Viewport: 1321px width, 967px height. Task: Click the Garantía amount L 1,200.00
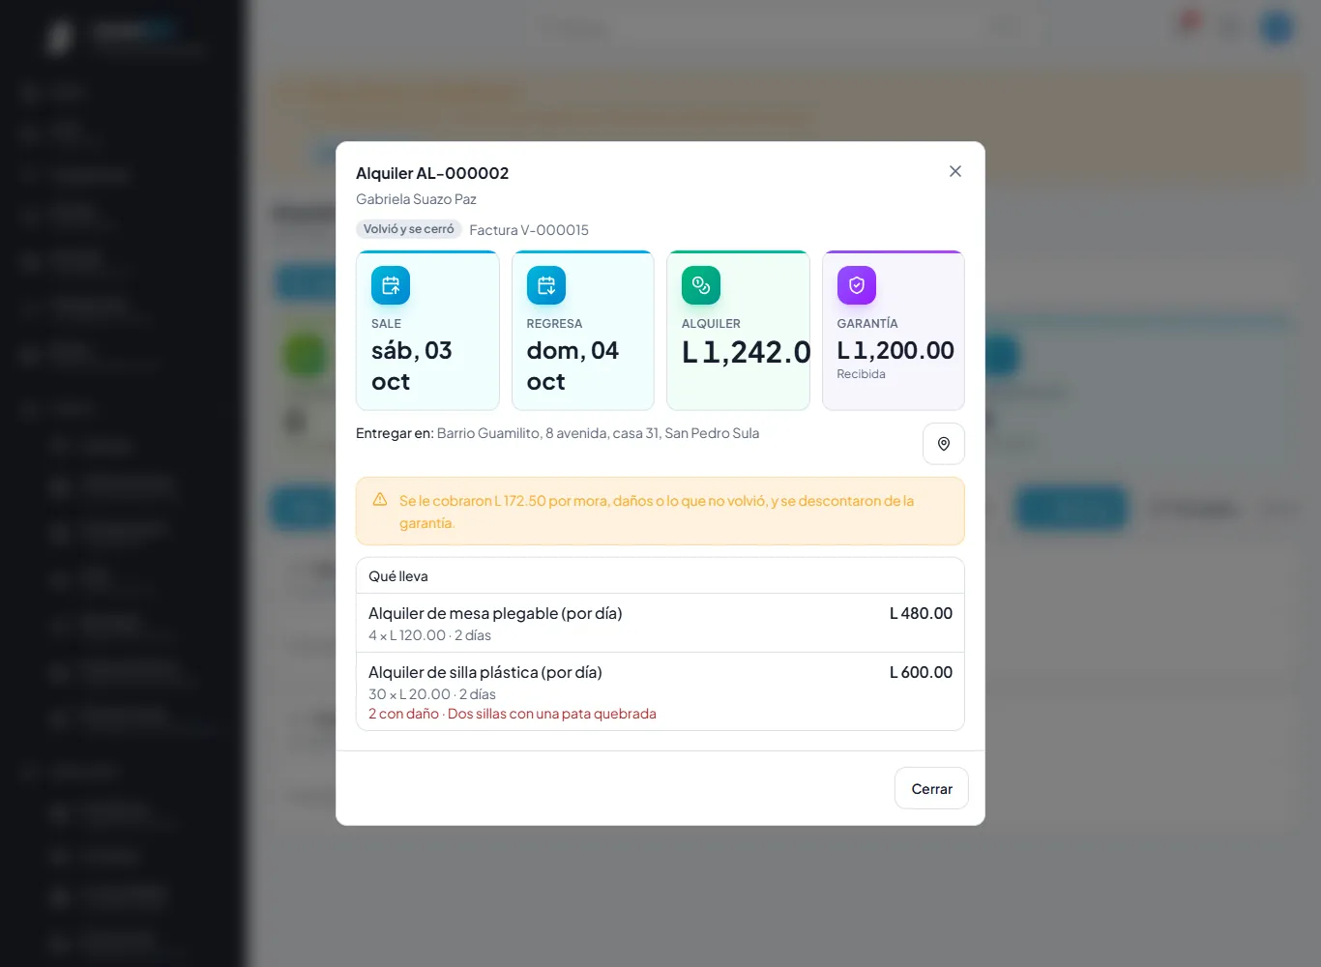click(895, 350)
